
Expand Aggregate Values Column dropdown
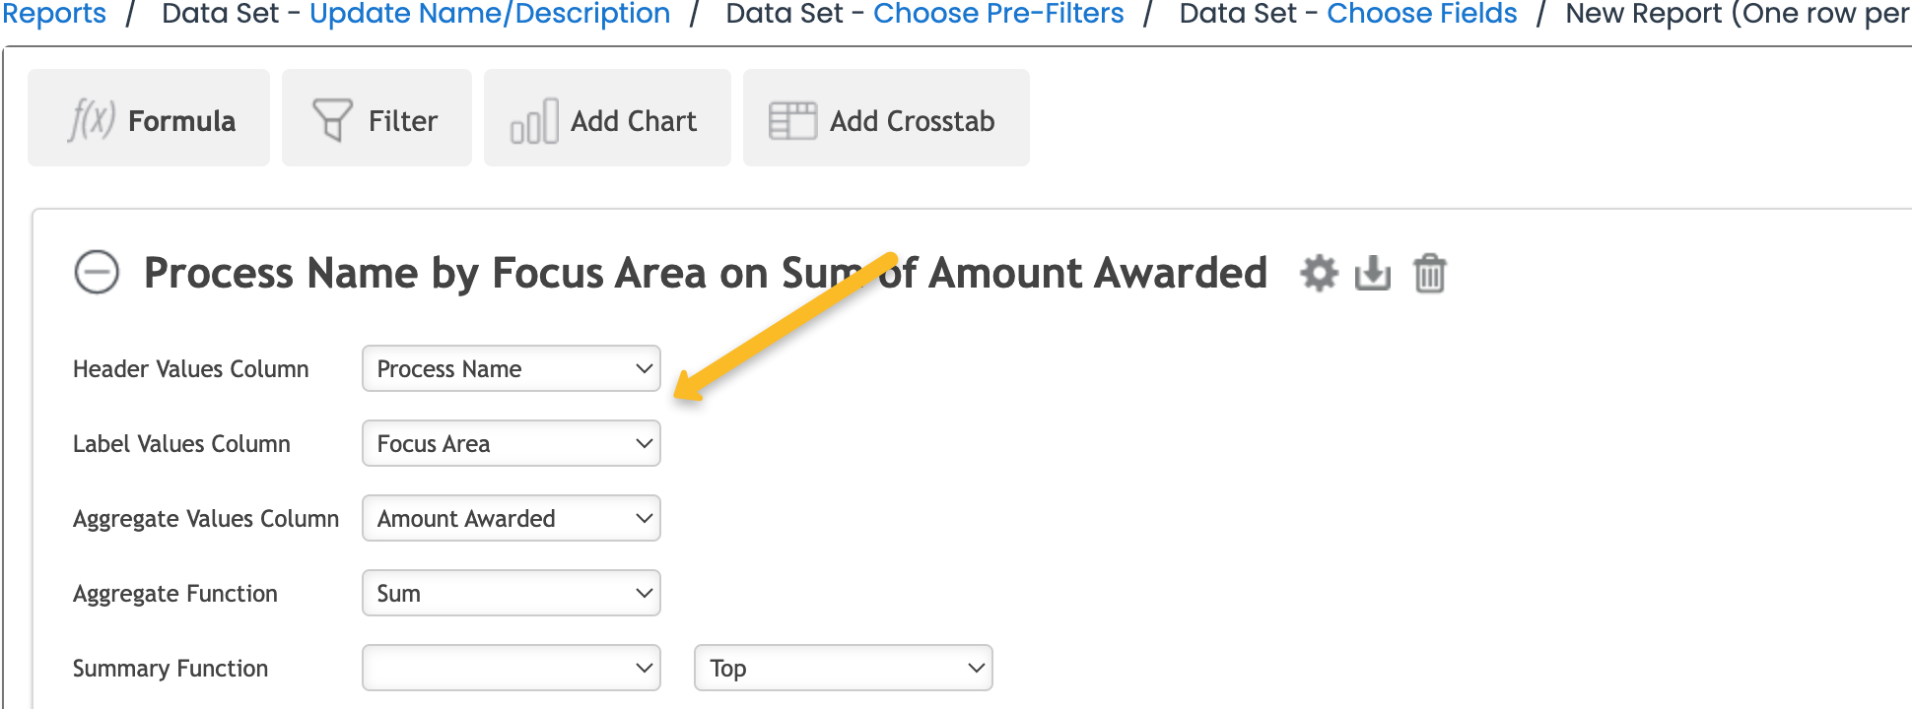pos(512,518)
